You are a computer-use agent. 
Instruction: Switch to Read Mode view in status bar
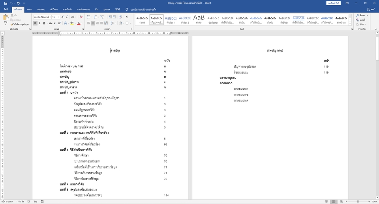pyautogui.click(x=326, y=202)
